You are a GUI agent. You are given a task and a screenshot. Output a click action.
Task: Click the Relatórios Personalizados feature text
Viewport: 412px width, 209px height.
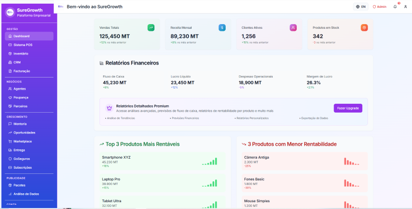click(252, 118)
